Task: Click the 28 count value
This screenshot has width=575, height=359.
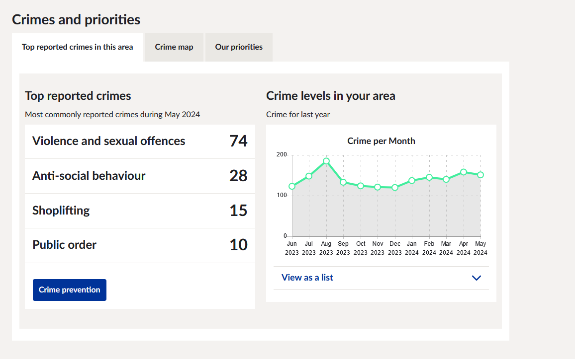Action: (x=238, y=176)
